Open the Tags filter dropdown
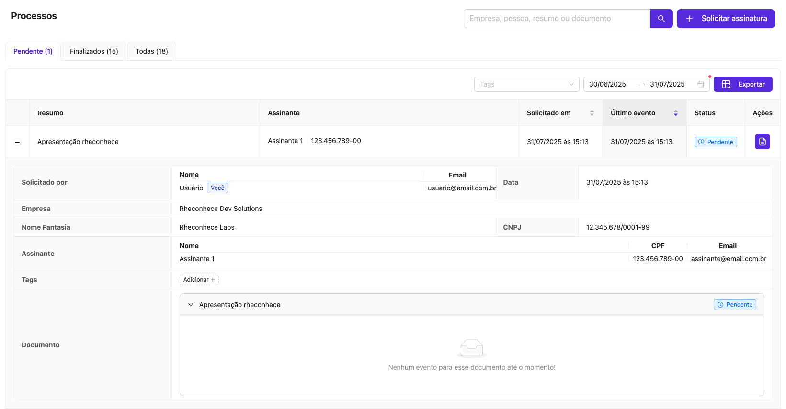The width and height of the screenshot is (786, 409). [x=526, y=84]
